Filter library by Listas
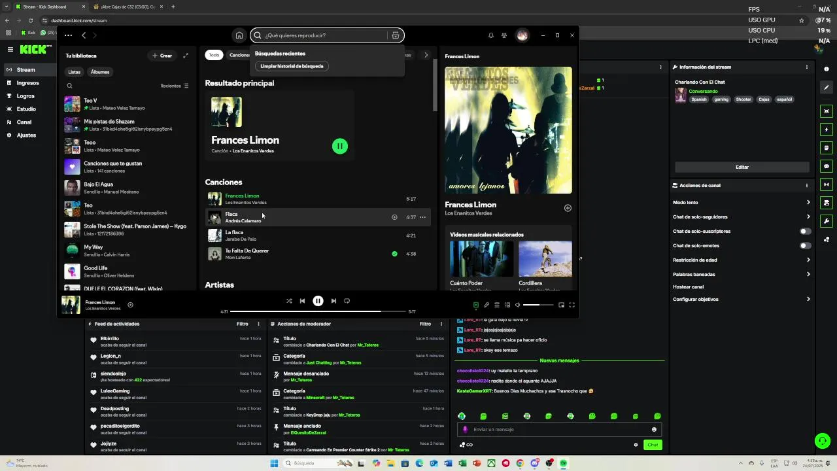Image resolution: width=837 pixels, height=471 pixels. coord(75,72)
